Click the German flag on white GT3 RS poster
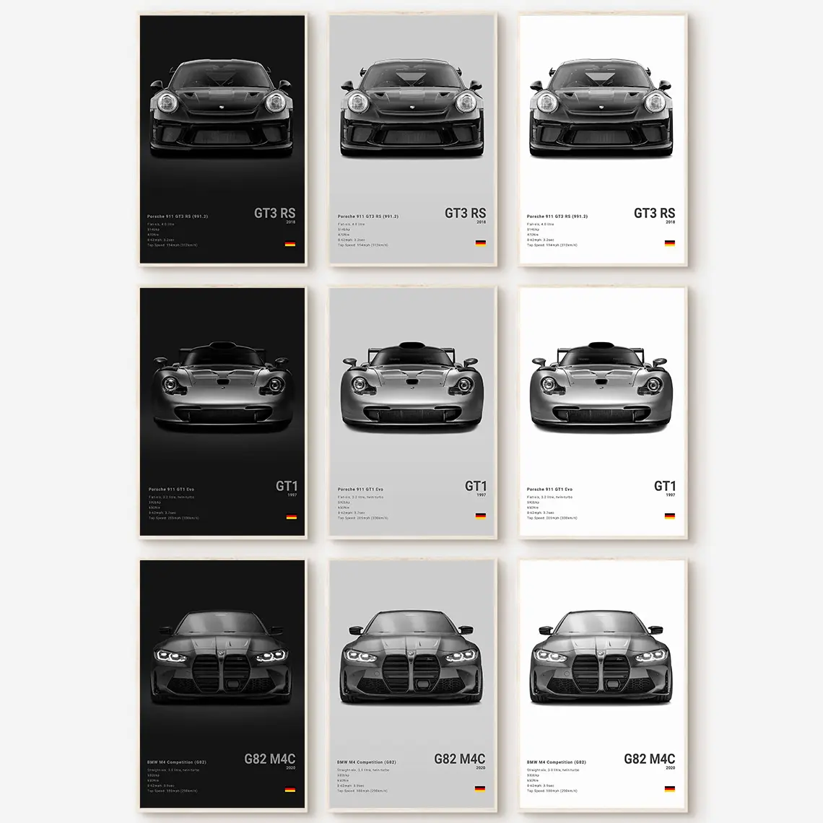823x823 pixels. pyautogui.click(x=670, y=243)
